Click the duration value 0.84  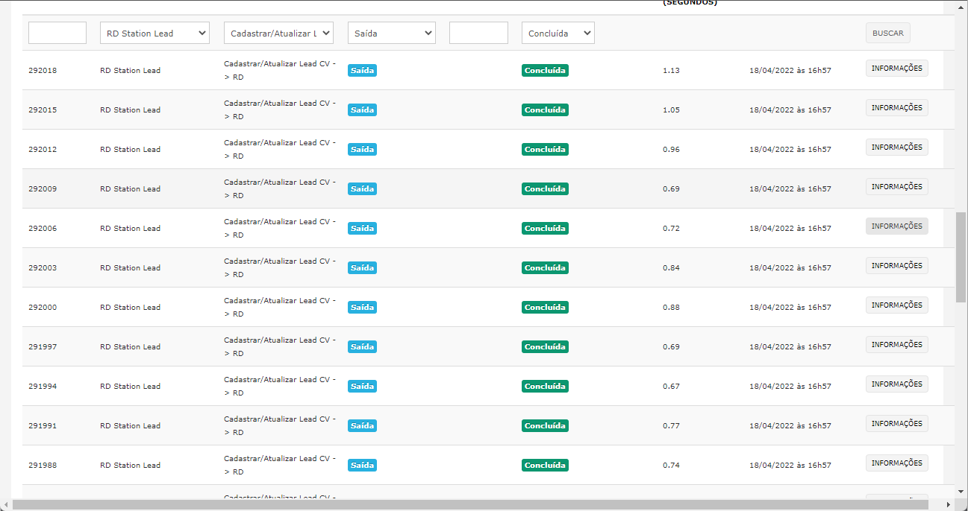click(671, 268)
